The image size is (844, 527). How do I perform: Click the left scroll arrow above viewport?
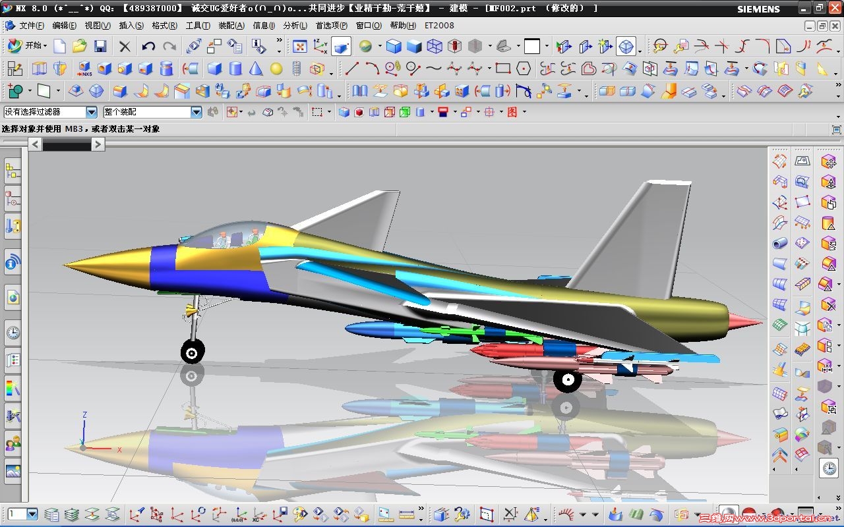coord(35,144)
